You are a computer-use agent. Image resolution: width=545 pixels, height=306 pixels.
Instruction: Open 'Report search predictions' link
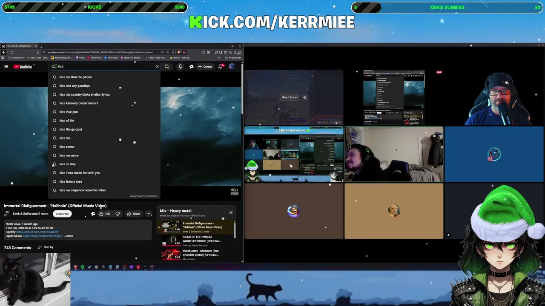pyautogui.click(x=144, y=196)
